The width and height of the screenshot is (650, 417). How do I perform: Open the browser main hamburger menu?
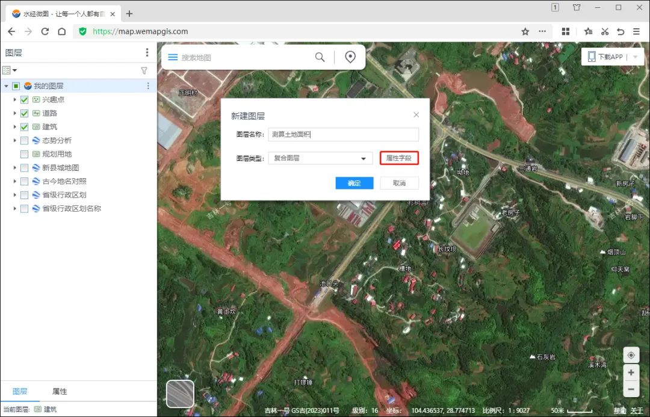coord(636,31)
